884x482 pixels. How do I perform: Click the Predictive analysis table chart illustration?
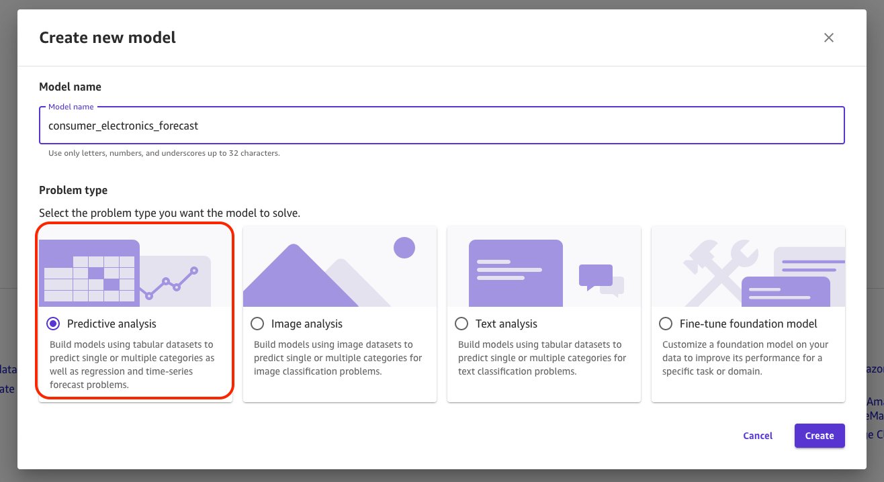click(136, 267)
